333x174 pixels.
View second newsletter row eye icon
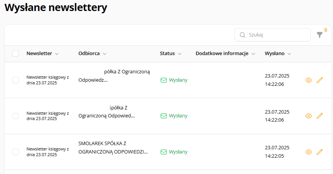tap(309, 116)
